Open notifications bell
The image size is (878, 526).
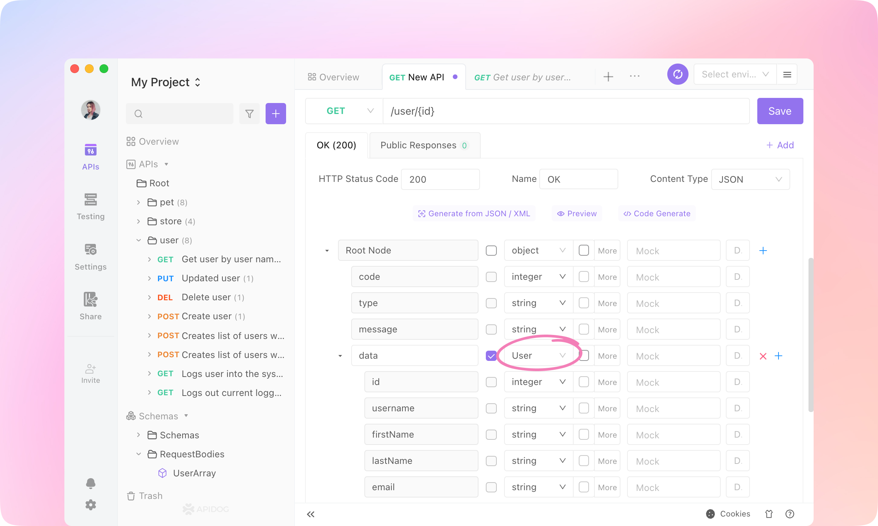coord(90,483)
